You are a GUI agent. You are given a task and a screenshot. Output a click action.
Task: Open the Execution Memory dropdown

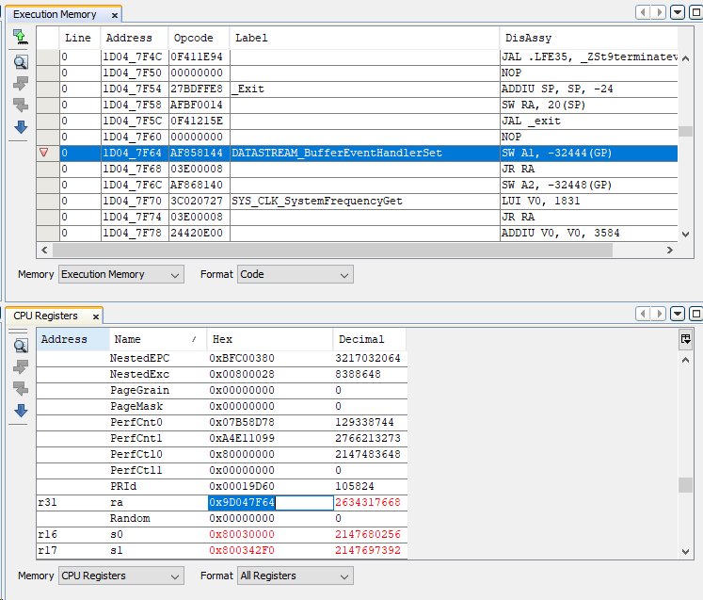point(120,274)
